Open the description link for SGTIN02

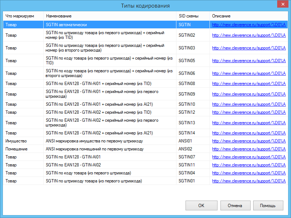point(249,35)
